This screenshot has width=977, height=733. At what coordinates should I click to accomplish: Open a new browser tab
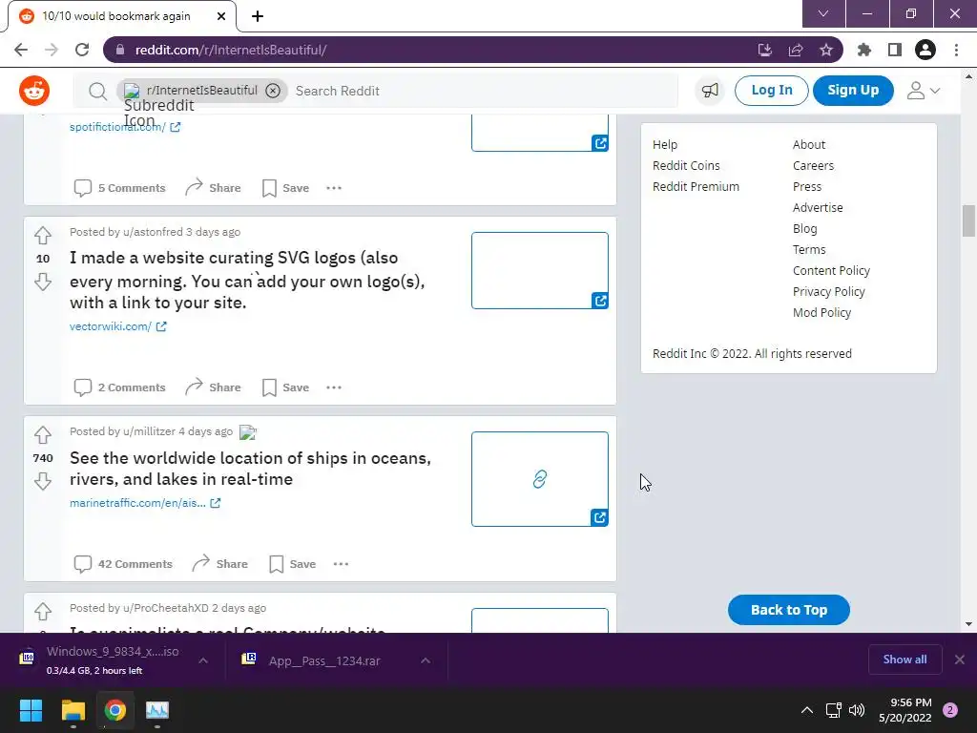258,16
